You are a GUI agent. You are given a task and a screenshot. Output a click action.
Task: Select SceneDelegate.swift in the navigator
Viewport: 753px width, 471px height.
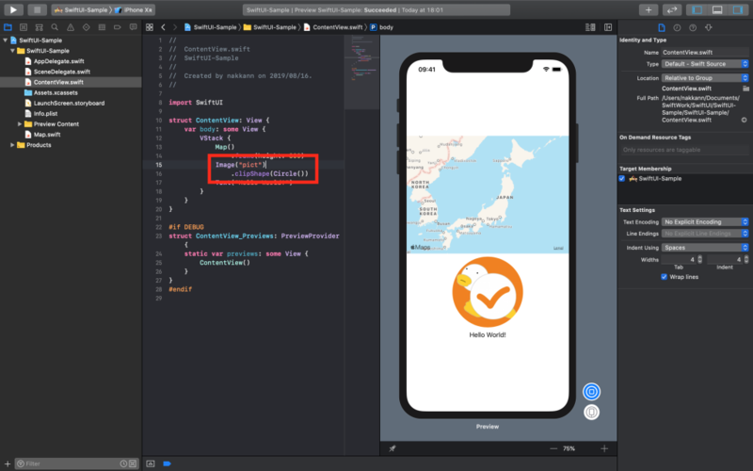tap(61, 72)
